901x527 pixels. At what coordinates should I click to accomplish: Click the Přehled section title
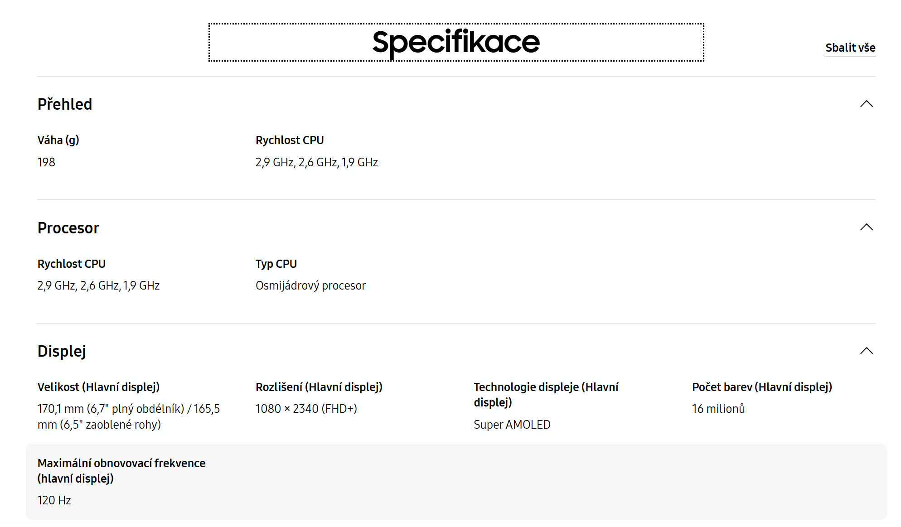65,104
